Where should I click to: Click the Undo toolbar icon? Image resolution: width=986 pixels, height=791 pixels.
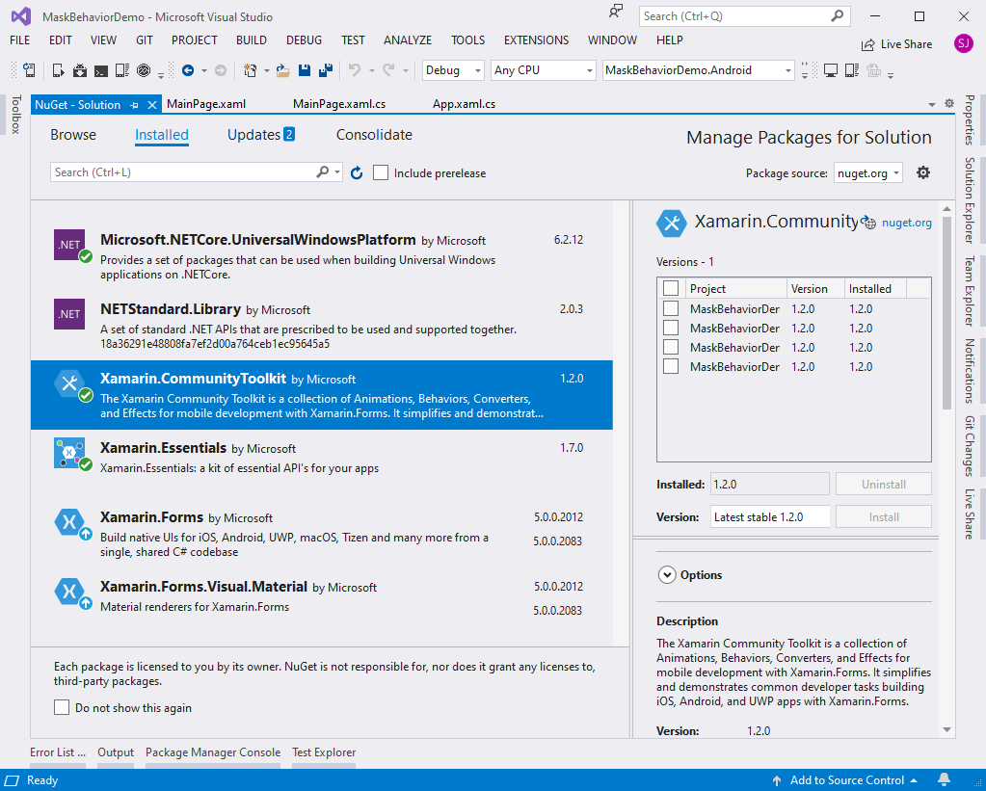354,70
